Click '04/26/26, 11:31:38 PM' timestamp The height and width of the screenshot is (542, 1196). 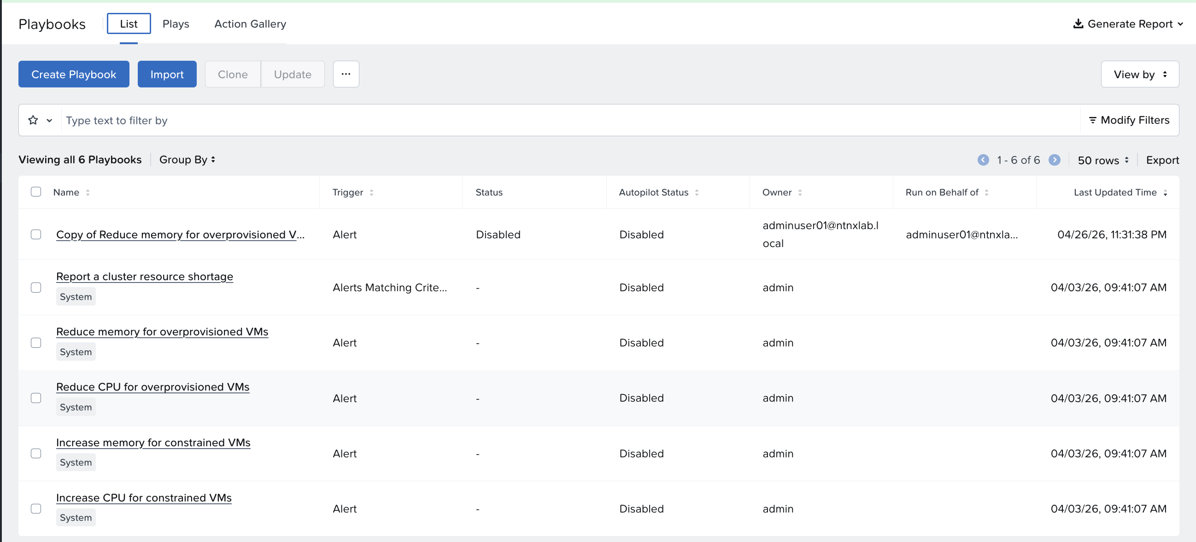(1112, 234)
